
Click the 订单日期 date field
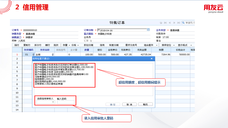point(122,30)
